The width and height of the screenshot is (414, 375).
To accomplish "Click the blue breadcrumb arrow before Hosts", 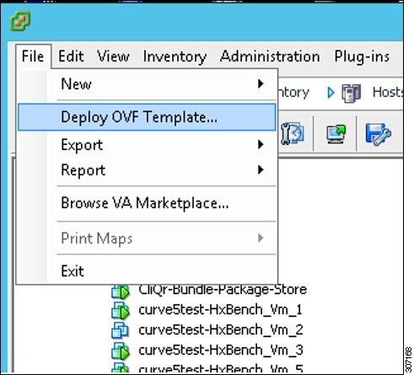I will (x=331, y=93).
